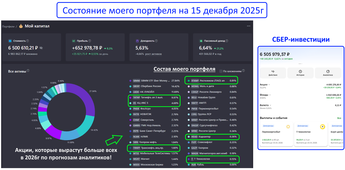The height and width of the screenshot is (170, 345).
Task: Click the рост активов dotted selector
Action: (153, 54)
